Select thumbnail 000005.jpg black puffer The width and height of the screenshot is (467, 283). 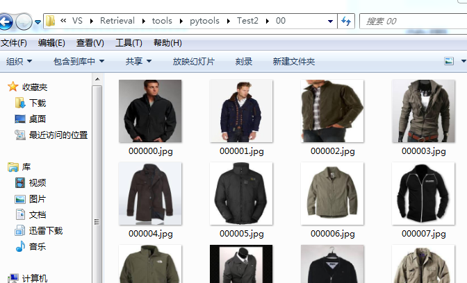tap(241, 194)
